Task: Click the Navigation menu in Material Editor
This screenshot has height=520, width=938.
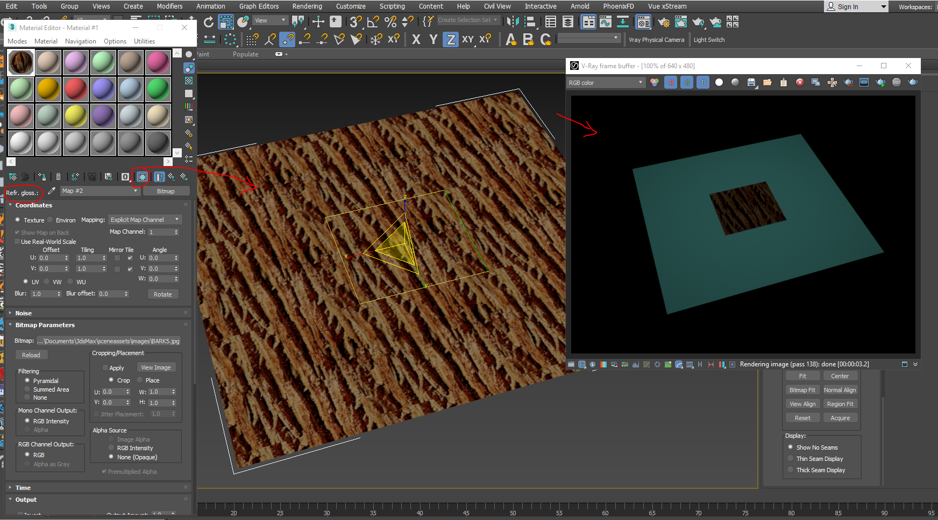Action: coord(80,41)
